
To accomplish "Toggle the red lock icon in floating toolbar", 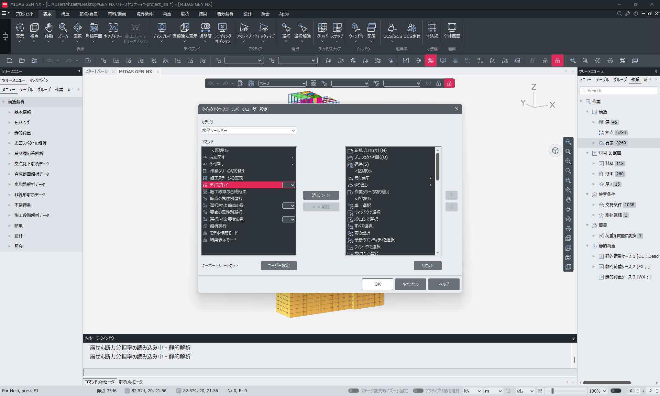I will pyautogui.click(x=449, y=83).
